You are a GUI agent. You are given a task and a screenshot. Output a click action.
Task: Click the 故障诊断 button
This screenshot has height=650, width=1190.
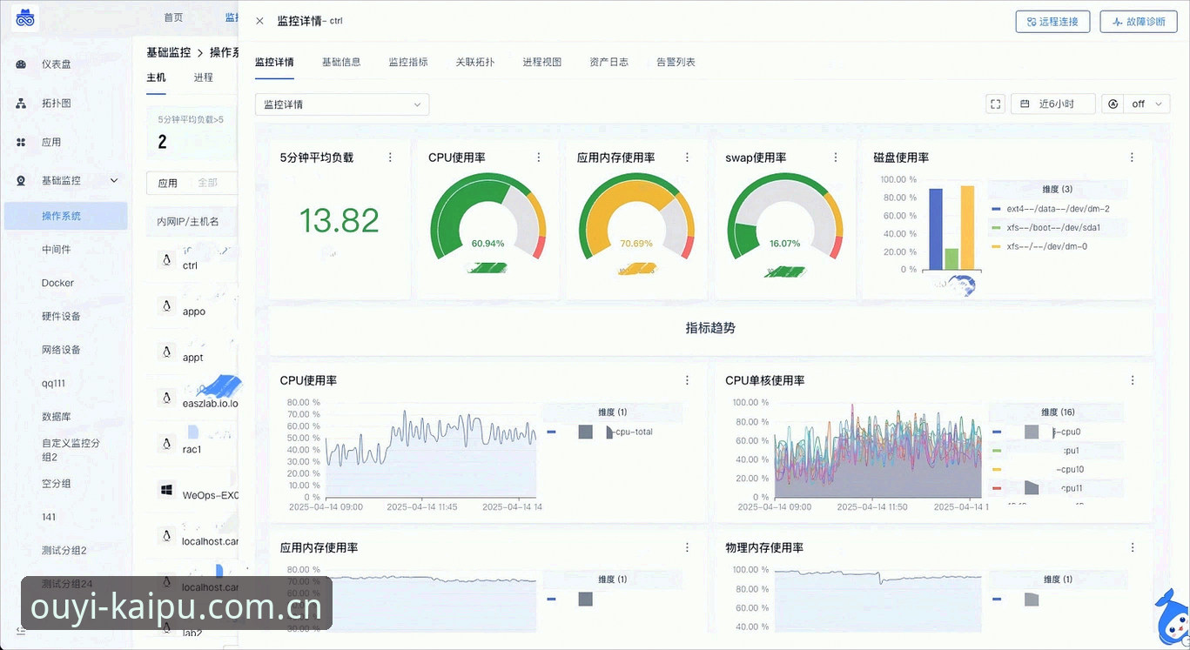pyautogui.click(x=1139, y=22)
